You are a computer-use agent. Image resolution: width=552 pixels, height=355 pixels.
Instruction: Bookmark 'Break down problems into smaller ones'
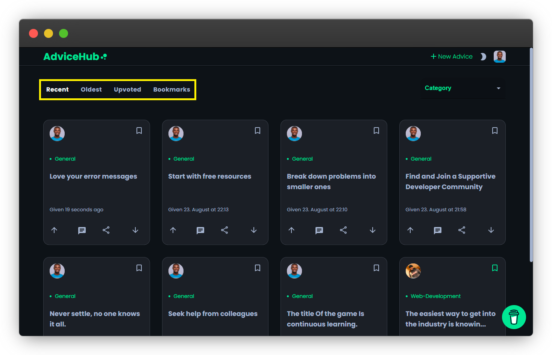[x=376, y=131]
